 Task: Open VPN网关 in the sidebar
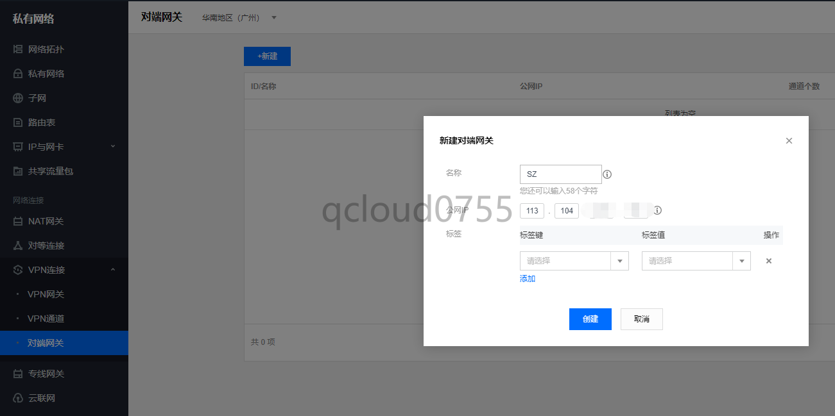click(46, 294)
